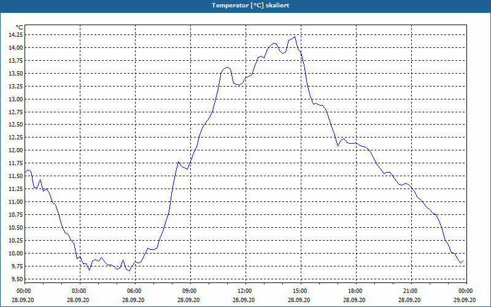This screenshot has width=491, height=307.
Task: Click the 12,50 axis value
Action: 16,125
